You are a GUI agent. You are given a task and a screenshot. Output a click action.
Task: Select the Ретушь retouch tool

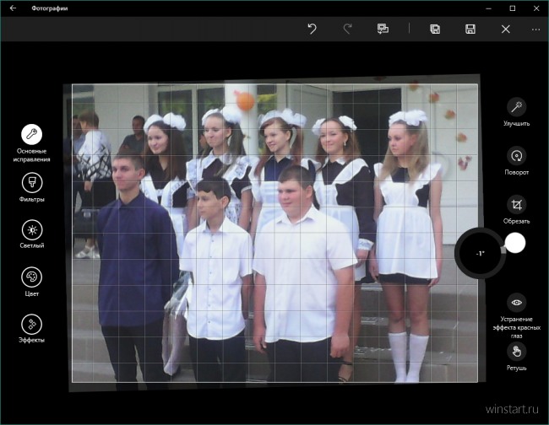[x=516, y=352]
